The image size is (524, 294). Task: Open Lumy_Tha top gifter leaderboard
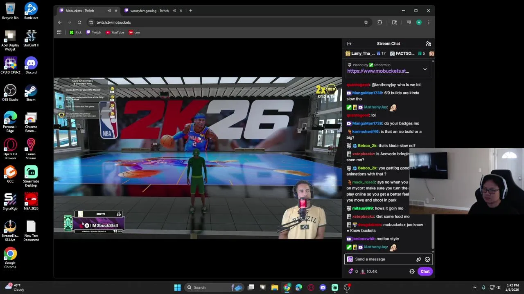[x=366, y=53]
